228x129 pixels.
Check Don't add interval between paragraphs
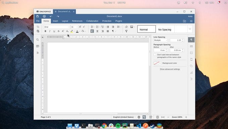[x=155, y=55]
